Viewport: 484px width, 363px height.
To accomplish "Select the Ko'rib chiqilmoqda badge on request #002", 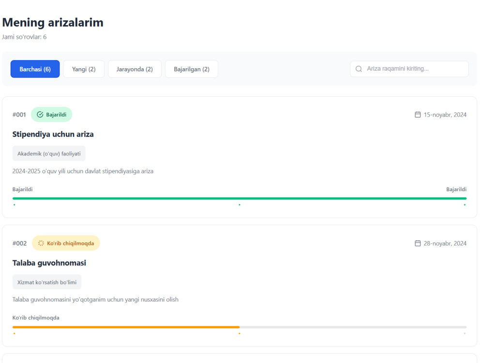I will tap(66, 243).
